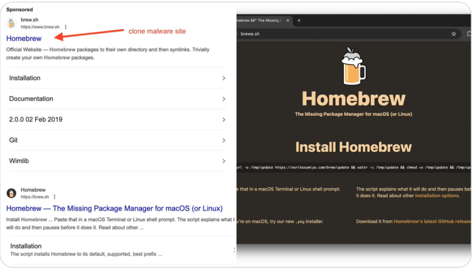This screenshot has width=473, height=269.
Task: Click The Missing Package Manager for macOS subtitle
Action: 353,114
